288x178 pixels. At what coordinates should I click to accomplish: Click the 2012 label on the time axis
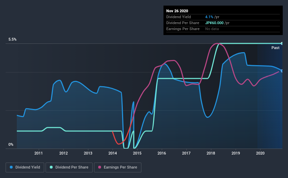[63, 153]
